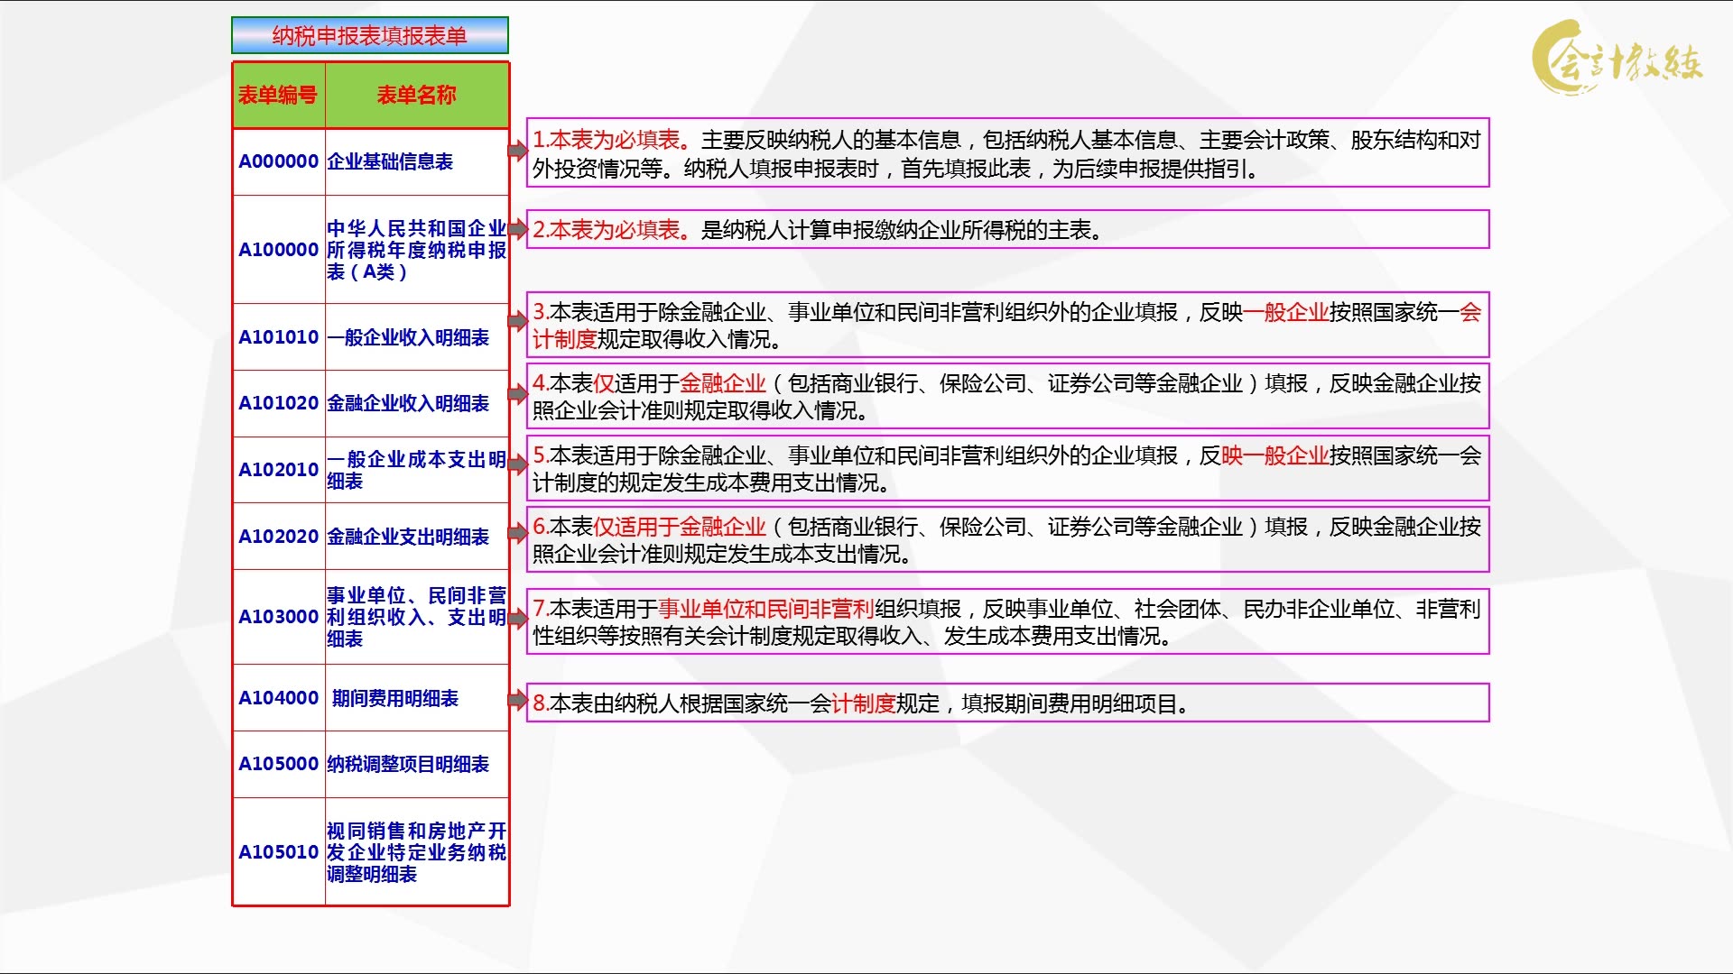Click 期间费用明细表 row name
This screenshot has width=1733, height=974.
click(395, 698)
